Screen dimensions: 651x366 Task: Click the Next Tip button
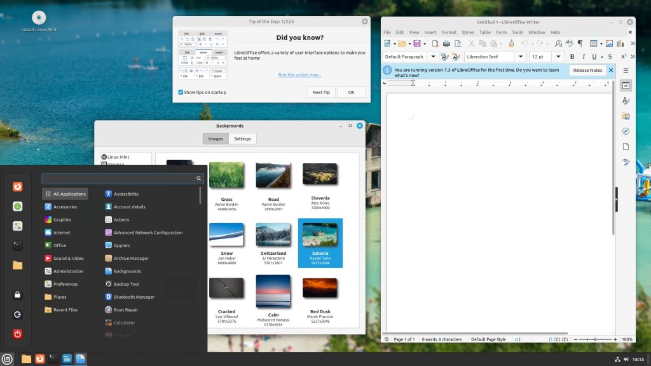[x=321, y=92]
